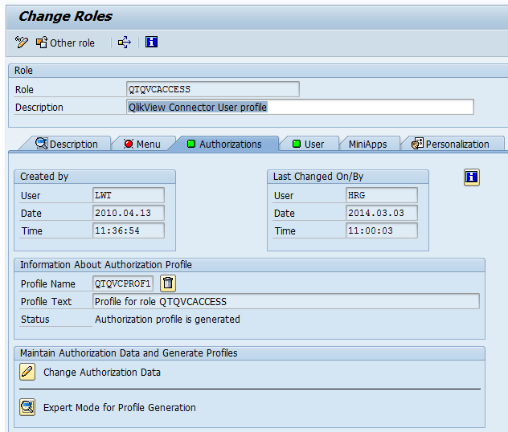508x432 pixels.
Task: Open the Menu tab
Action: 141,144
